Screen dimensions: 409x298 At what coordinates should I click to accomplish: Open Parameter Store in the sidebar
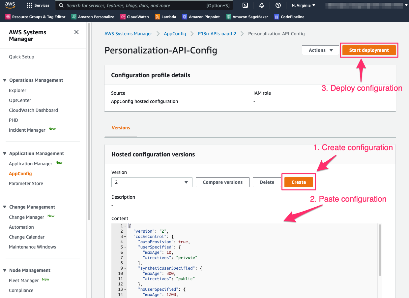(26, 183)
